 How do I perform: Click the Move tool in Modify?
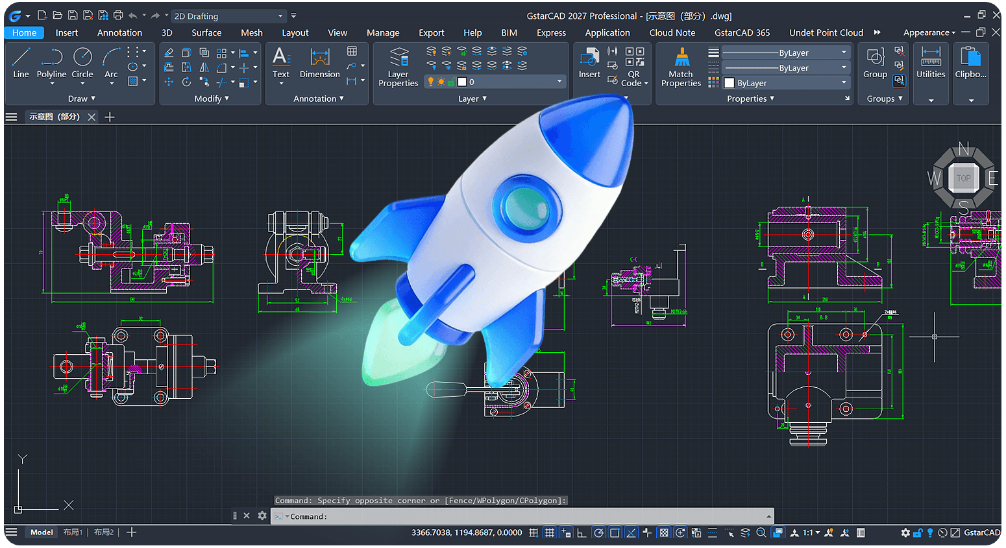(169, 82)
